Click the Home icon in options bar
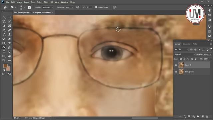 (5, 7)
